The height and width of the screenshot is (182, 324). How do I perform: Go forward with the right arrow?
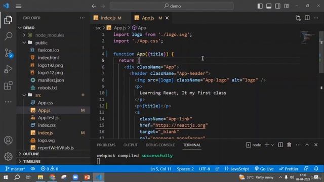click(x=103, y=6)
